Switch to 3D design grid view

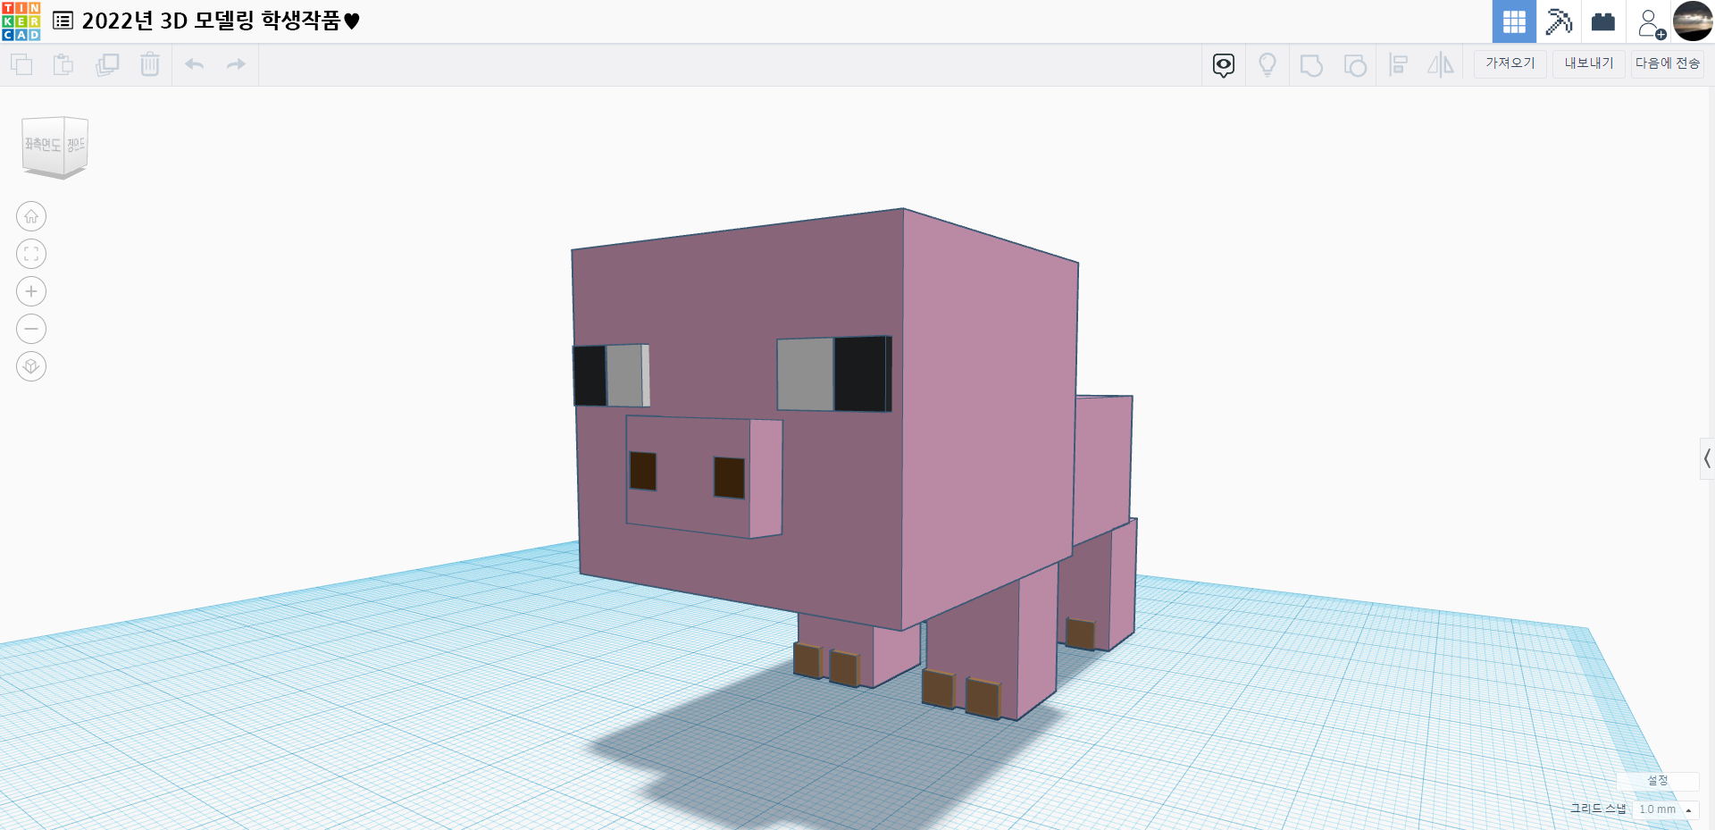(1514, 21)
